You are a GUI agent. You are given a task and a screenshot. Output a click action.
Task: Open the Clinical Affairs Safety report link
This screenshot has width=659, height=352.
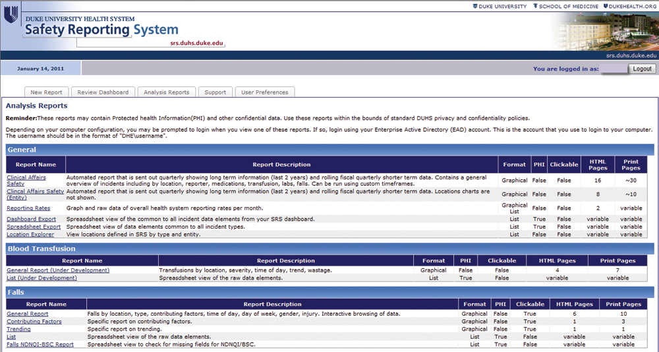[26, 181]
